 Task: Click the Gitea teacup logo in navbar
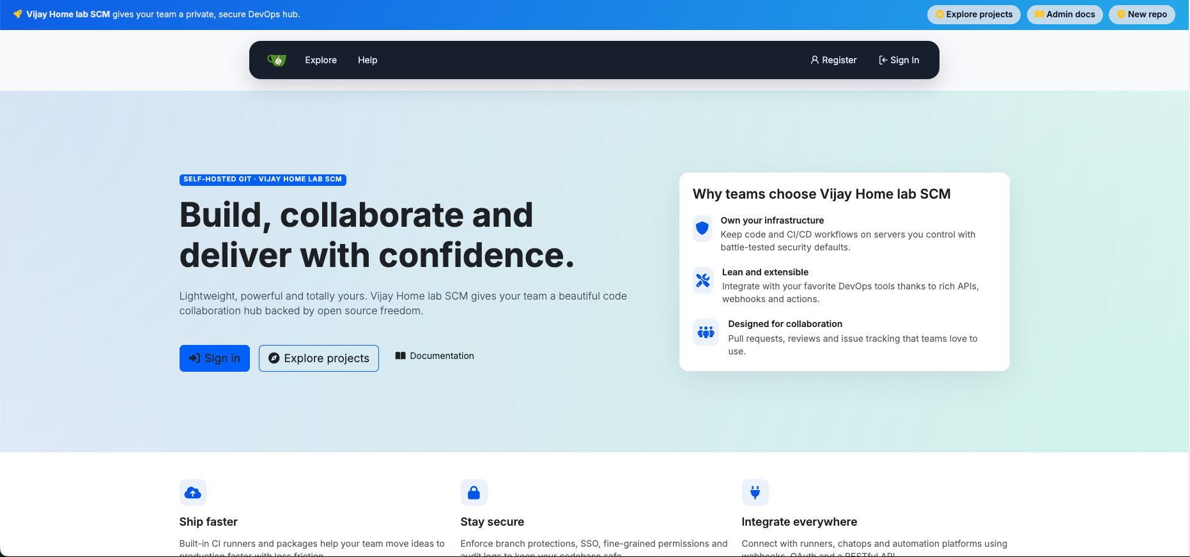277,60
